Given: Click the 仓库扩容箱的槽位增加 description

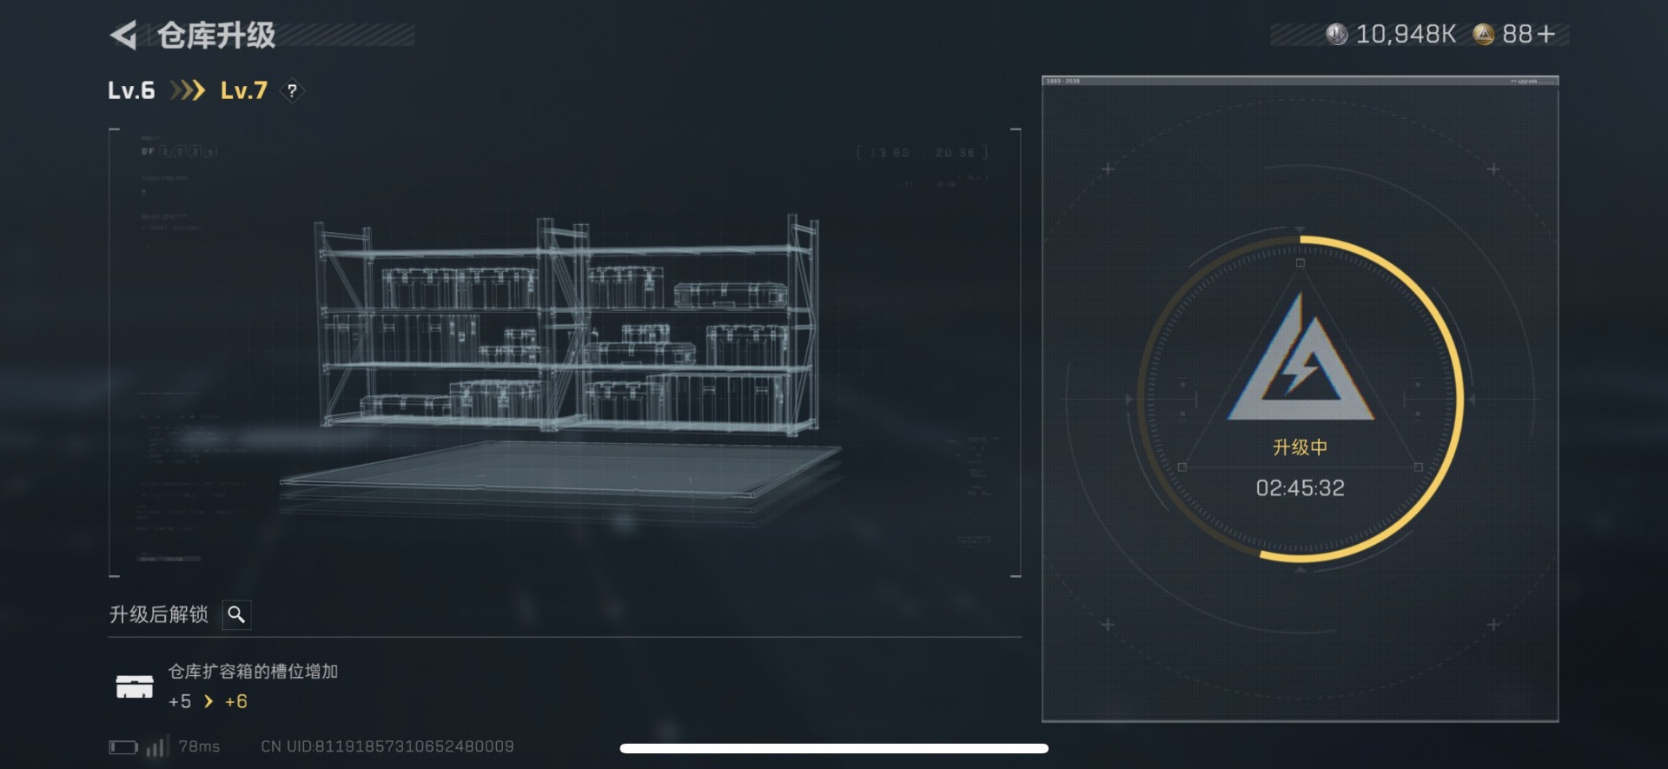Looking at the screenshot, I should coord(253,672).
